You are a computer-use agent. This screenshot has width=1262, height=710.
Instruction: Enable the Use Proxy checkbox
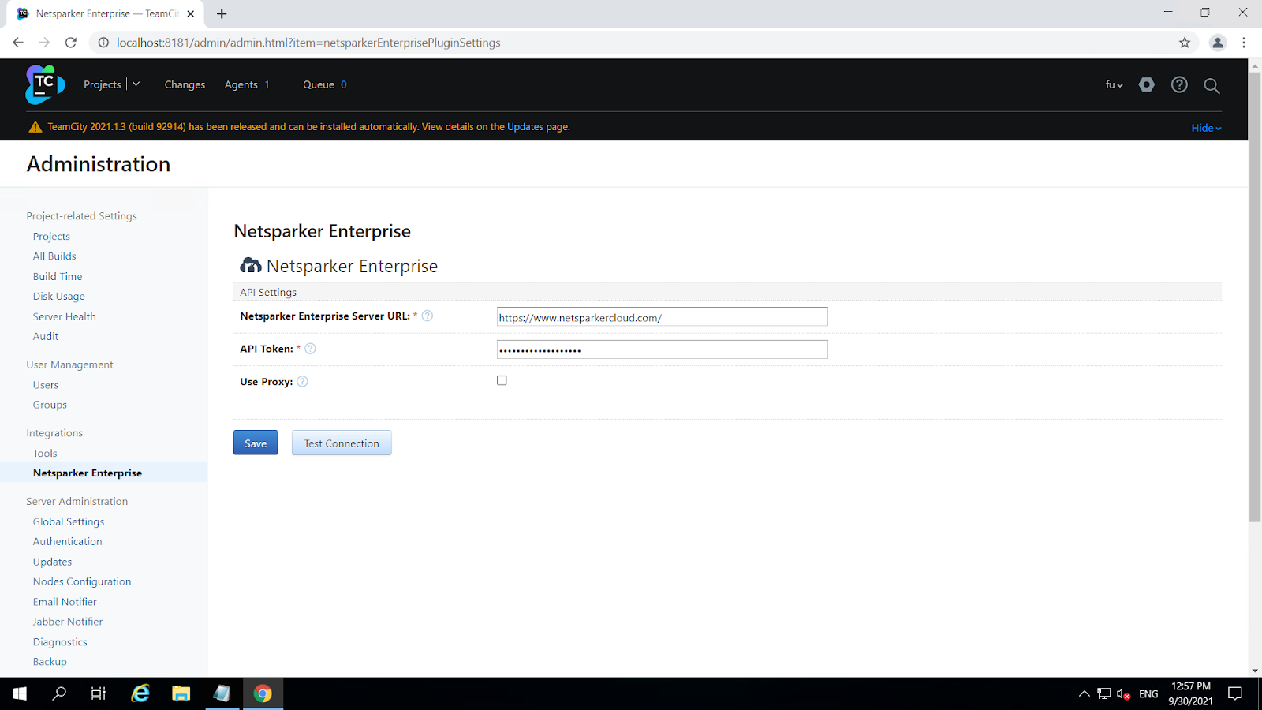[x=502, y=379]
